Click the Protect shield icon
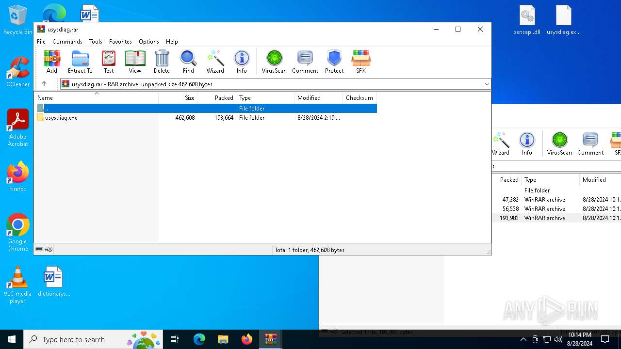This screenshot has width=621, height=349. (x=334, y=62)
